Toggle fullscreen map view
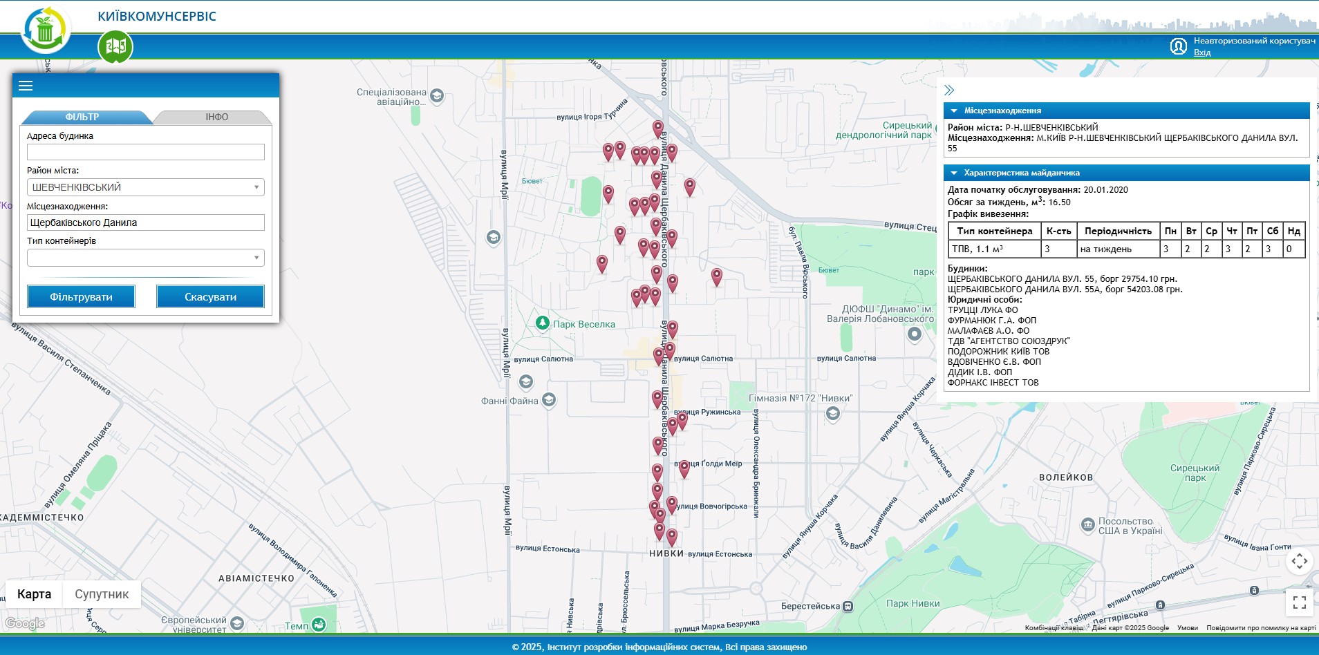Screen dimensions: 1319x655 pyautogui.click(x=1299, y=602)
